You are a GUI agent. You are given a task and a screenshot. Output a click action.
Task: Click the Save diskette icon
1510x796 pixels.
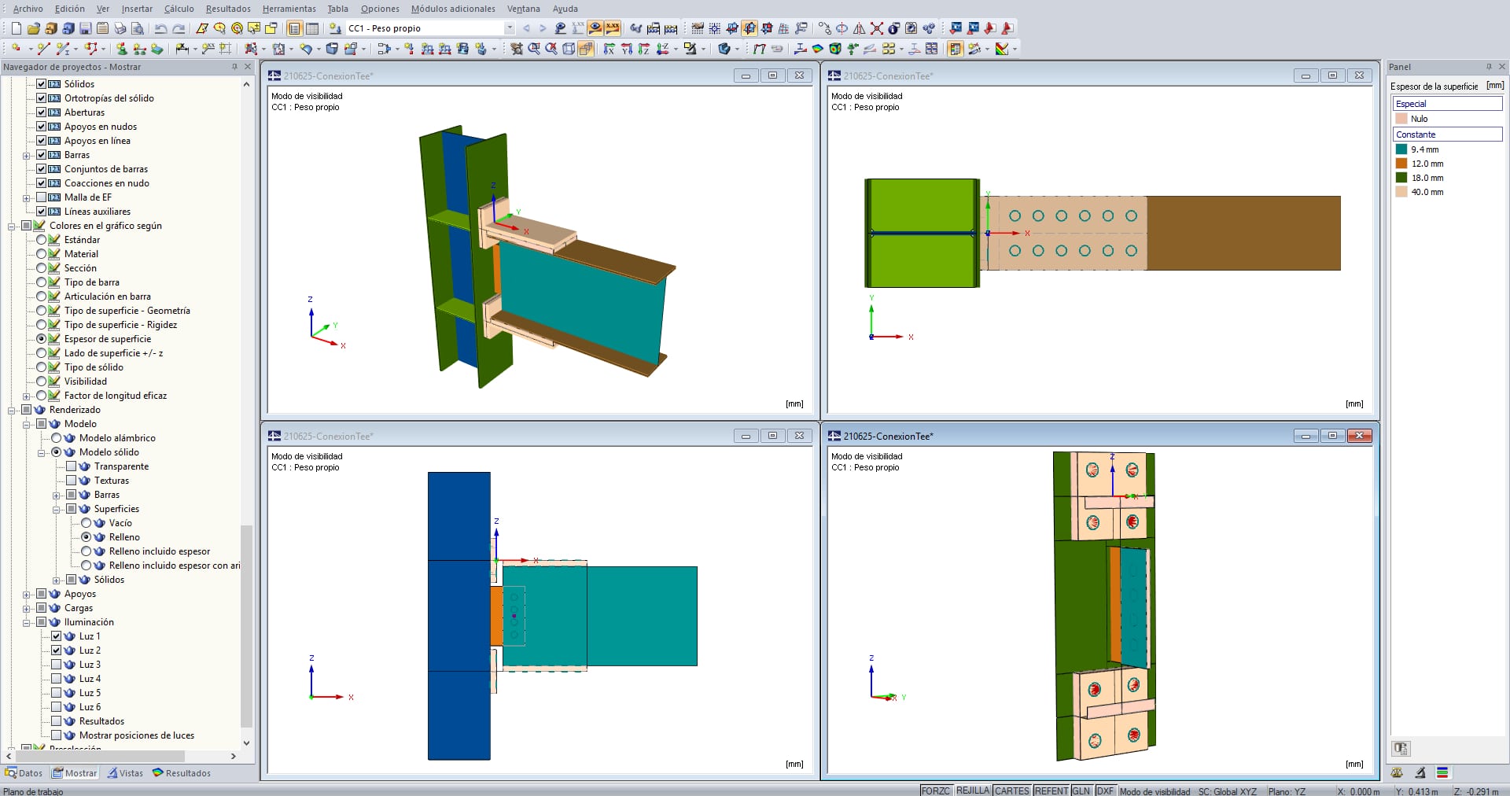(85, 28)
